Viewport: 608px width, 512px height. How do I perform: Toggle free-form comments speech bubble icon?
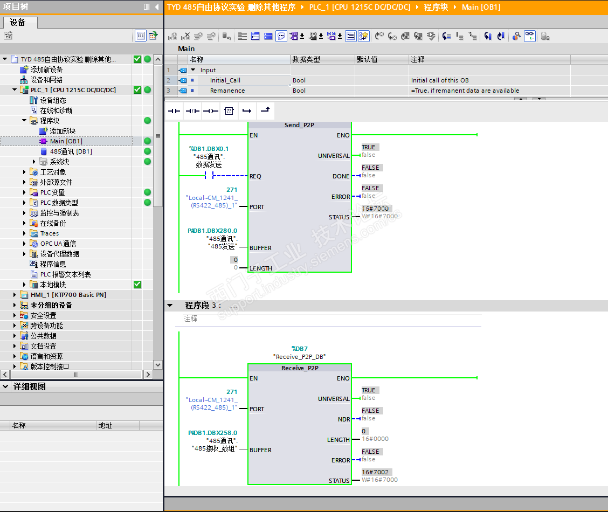281,37
